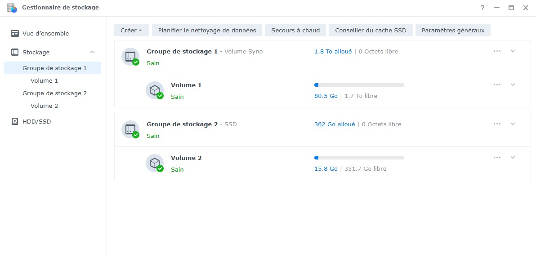This screenshot has width=536, height=257.
Task: Open the Créer dropdown menu
Action: 132,30
